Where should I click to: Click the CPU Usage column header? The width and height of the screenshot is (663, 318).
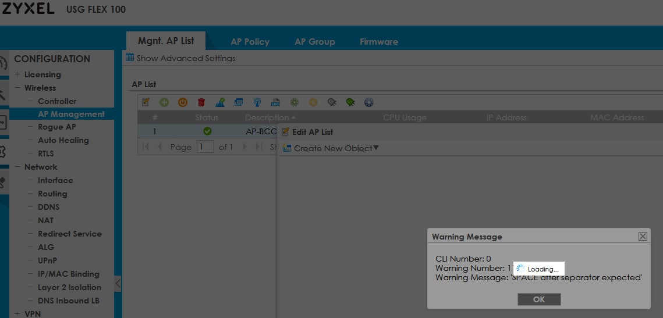click(x=405, y=117)
